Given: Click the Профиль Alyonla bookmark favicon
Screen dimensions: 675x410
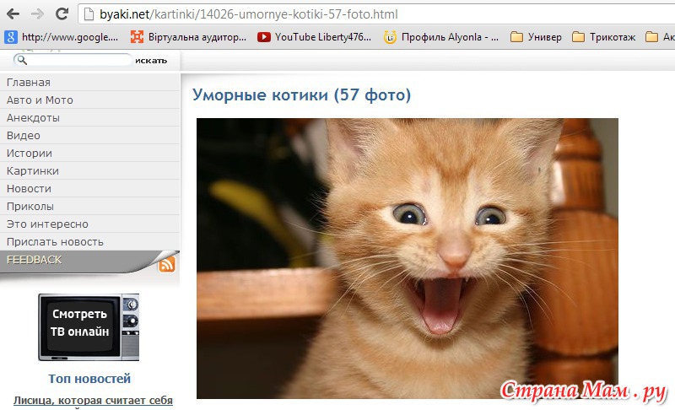Looking at the screenshot, I should coord(390,37).
